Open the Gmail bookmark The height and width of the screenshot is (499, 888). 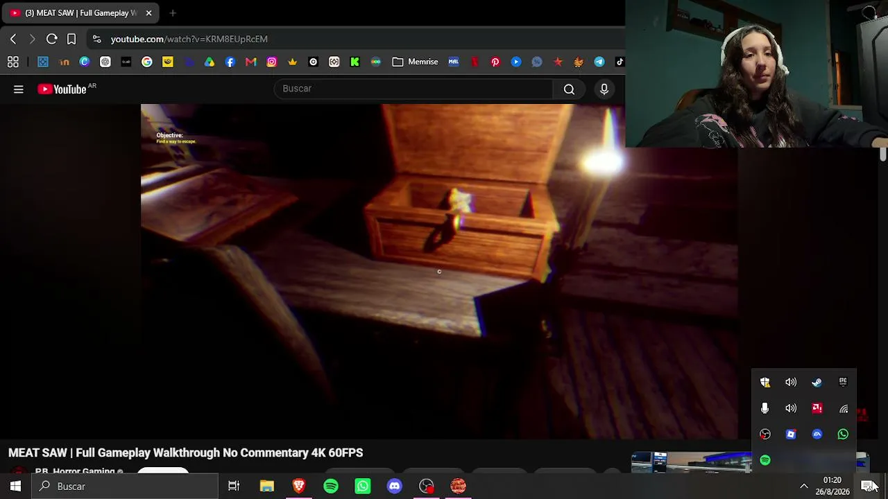[x=251, y=62]
